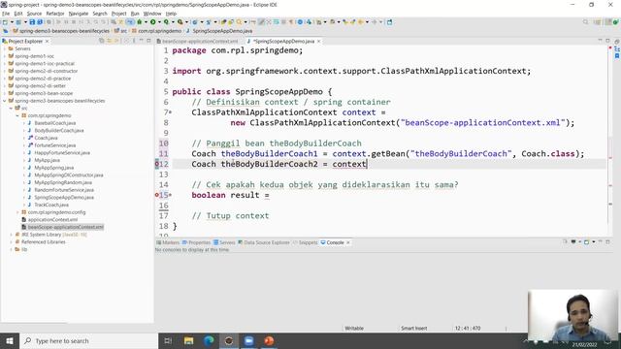Click the Display Selected Console icon
Viewport: 621px width, 349px height.
click(573, 241)
